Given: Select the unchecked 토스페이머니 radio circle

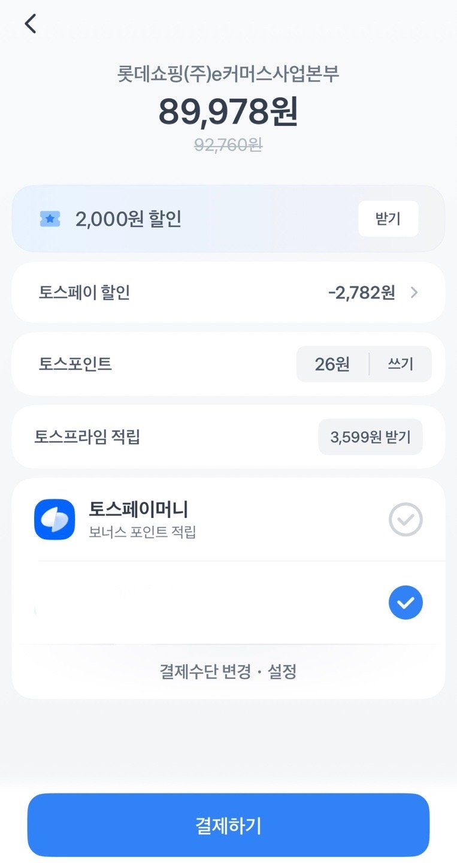Looking at the screenshot, I should (x=405, y=520).
